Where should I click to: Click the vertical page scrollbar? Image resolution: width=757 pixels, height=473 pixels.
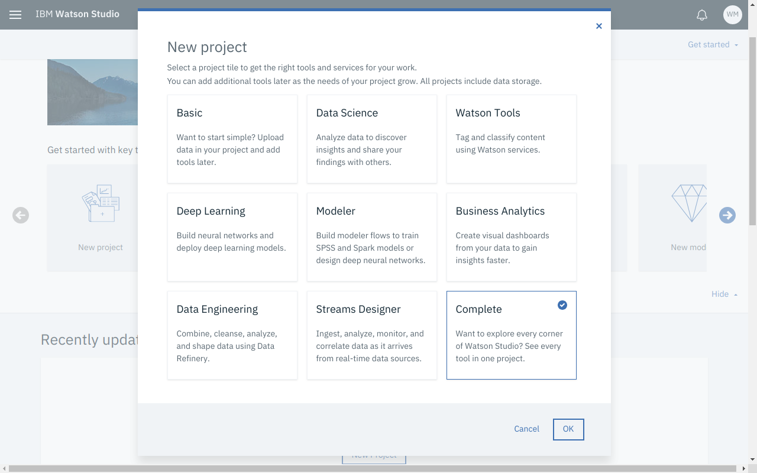(752, 130)
